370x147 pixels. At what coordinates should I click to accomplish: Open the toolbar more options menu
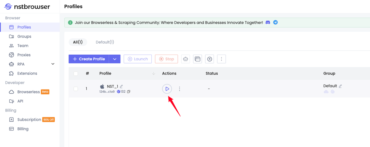click(x=221, y=59)
